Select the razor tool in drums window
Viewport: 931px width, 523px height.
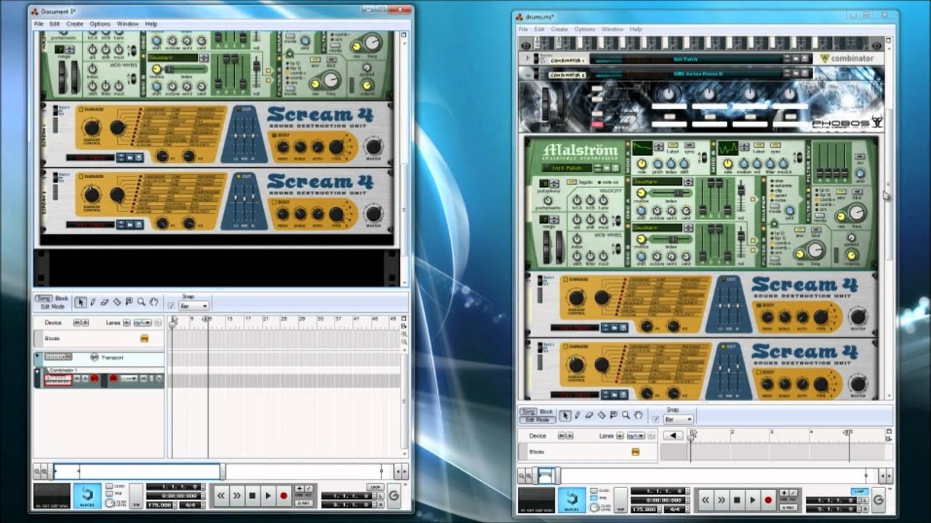[602, 415]
